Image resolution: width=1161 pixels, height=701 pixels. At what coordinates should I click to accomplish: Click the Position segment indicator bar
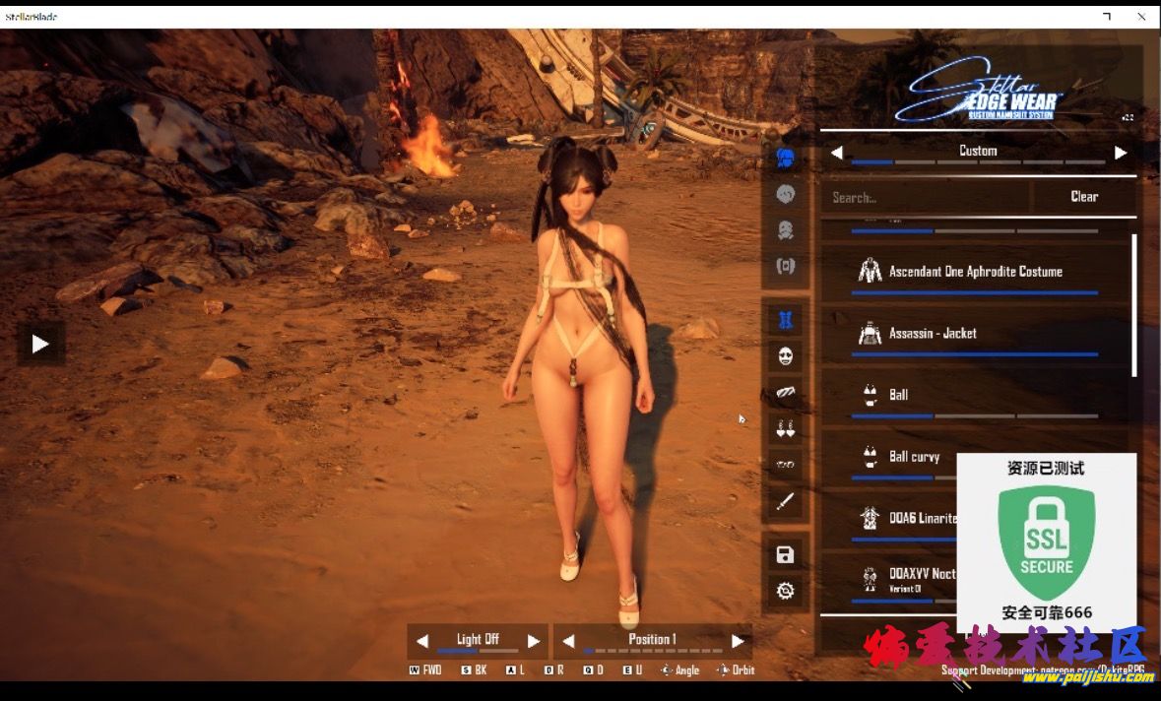point(652,652)
